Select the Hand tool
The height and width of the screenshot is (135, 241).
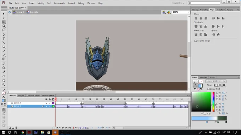click(x=4, y=81)
